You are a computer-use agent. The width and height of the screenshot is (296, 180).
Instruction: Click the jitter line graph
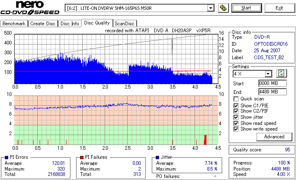[x=113, y=106]
